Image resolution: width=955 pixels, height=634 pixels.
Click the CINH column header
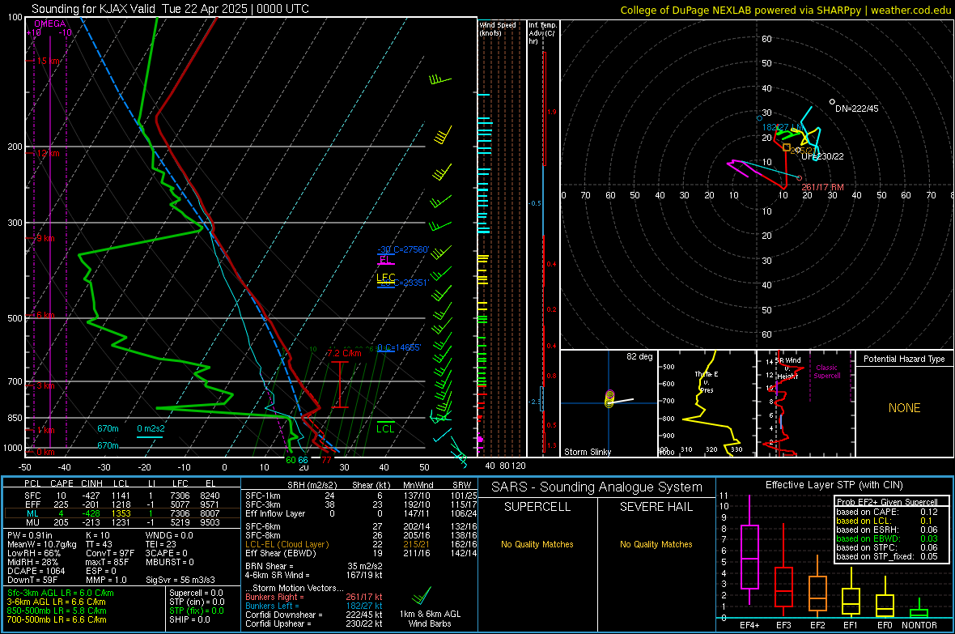(91, 483)
